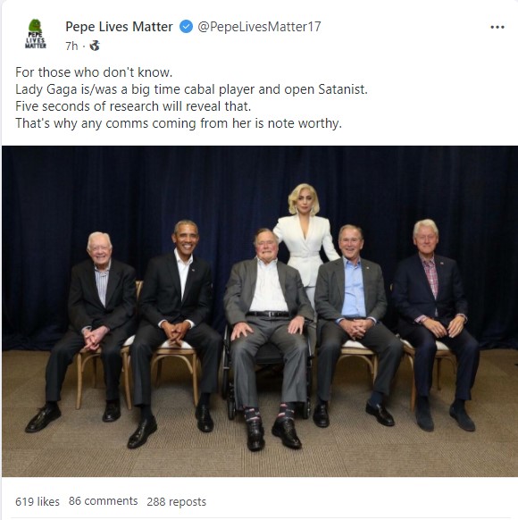View the 619 likes list

coord(38,501)
